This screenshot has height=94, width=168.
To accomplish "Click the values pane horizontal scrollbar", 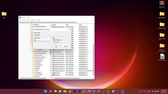I will click(67, 78).
